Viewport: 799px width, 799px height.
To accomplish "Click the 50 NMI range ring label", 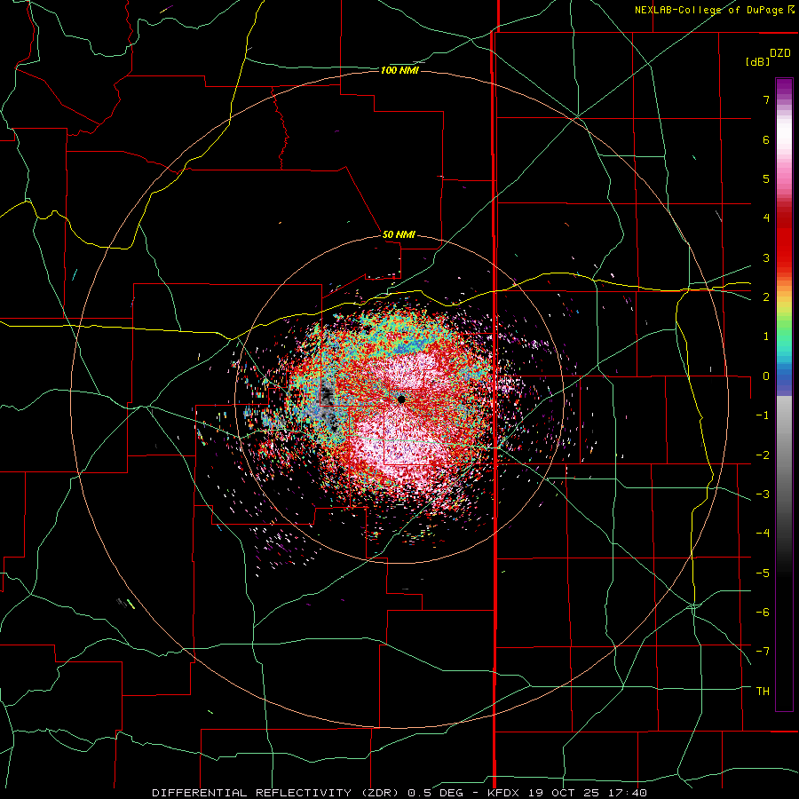I will point(399,235).
